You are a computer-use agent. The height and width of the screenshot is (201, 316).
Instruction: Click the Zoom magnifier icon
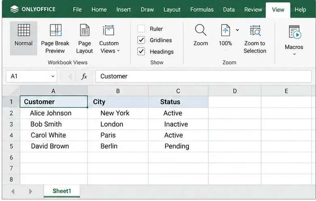coord(201,30)
